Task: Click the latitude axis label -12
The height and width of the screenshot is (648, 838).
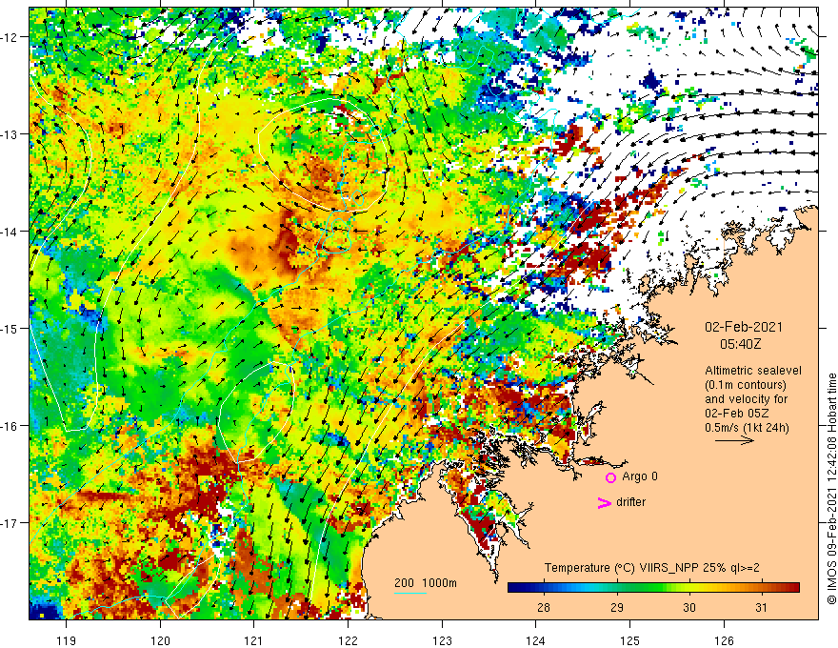Action: pyautogui.click(x=10, y=37)
